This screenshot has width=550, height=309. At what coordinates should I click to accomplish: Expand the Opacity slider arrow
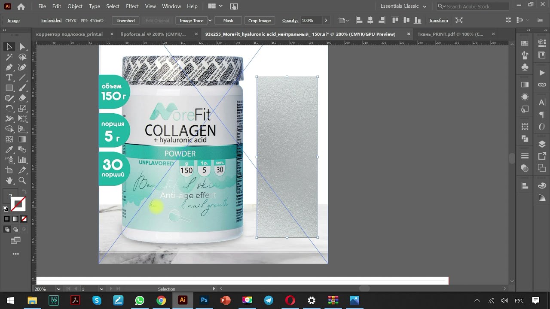pyautogui.click(x=326, y=21)
